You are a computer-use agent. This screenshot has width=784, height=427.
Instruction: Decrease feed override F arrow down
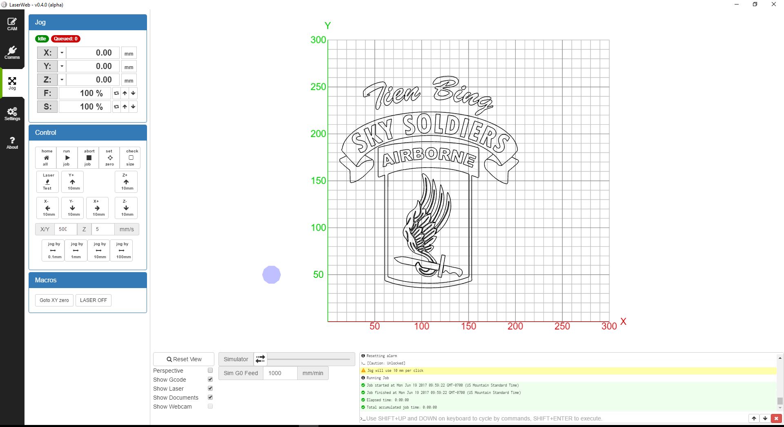coord(133,93)
